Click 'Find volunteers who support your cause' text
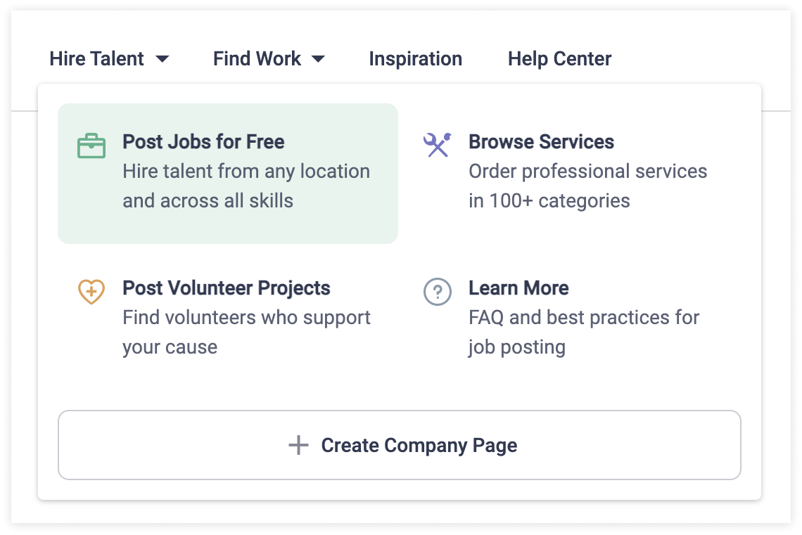802x535 pixels. pos(246,332)
